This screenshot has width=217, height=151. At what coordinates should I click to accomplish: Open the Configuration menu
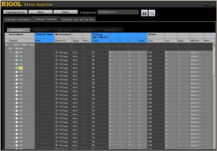[15, 12]
